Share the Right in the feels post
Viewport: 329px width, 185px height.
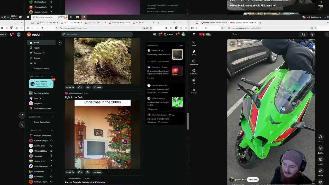click(x=97, y=172)
